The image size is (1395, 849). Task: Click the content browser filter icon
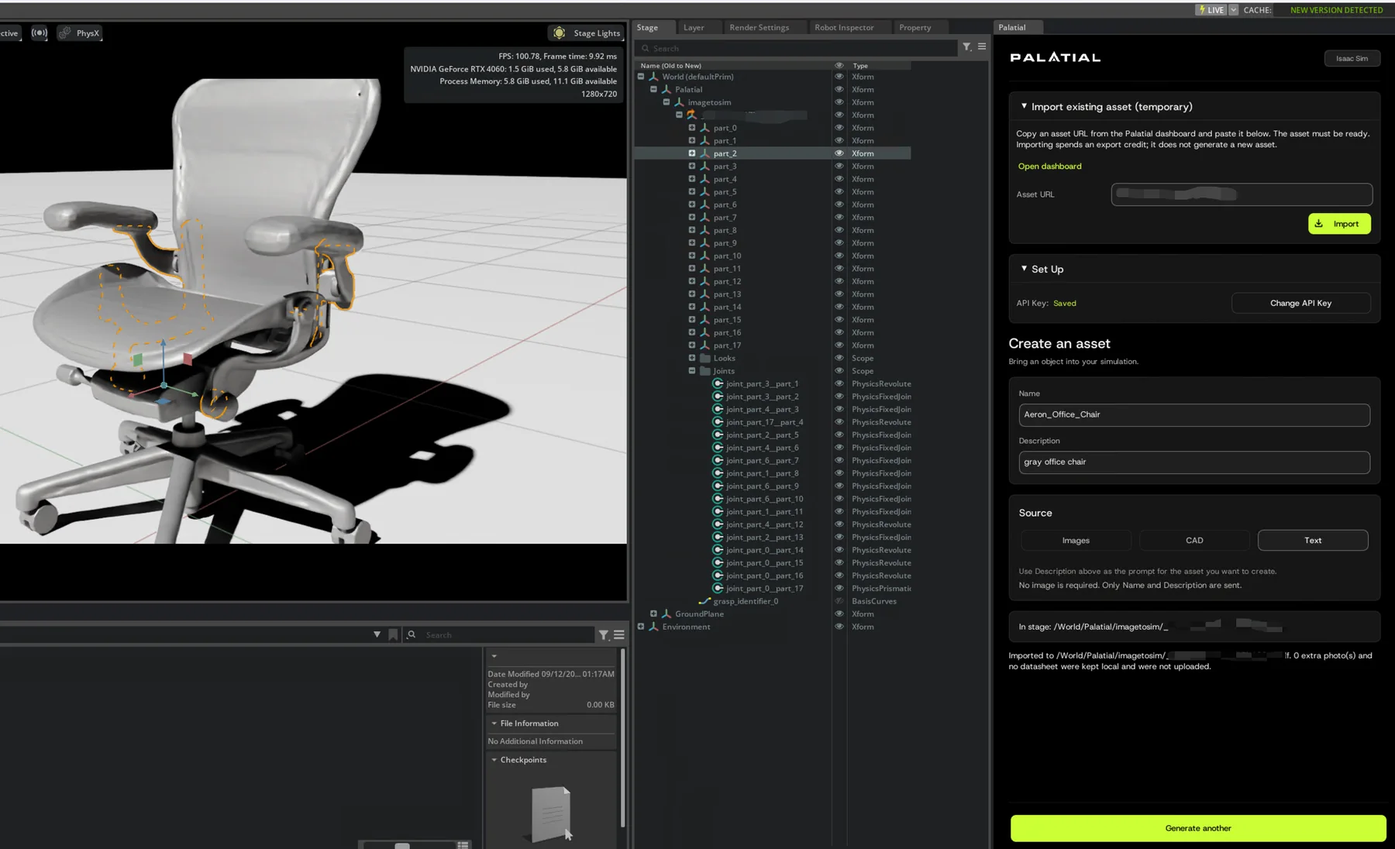click(604, 635)
